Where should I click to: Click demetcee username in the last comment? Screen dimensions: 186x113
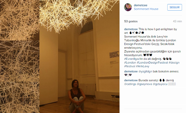131,80
